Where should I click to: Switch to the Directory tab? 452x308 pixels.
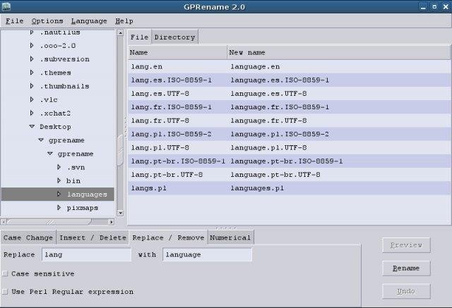(x=174, y=37)
